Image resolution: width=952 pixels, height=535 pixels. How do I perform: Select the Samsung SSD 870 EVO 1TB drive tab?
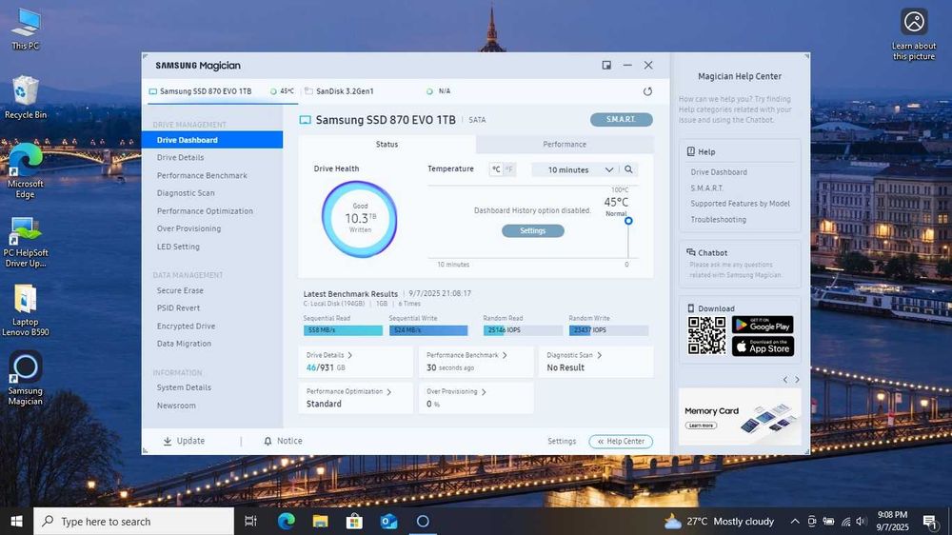(x=221, y=91)
